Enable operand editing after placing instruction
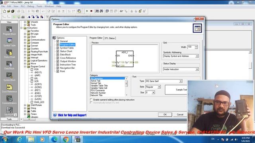 tap(91, 100)
